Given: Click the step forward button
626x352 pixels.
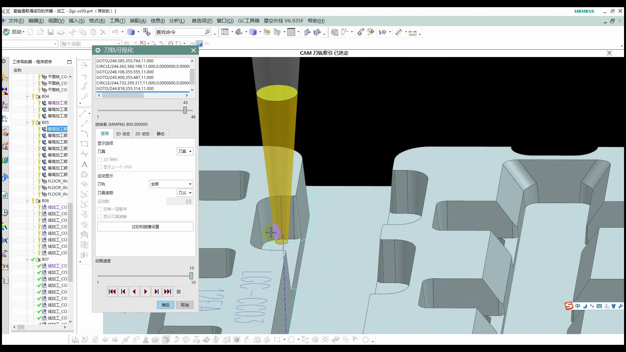Looking at the screenshot, I should click(156, 292).
